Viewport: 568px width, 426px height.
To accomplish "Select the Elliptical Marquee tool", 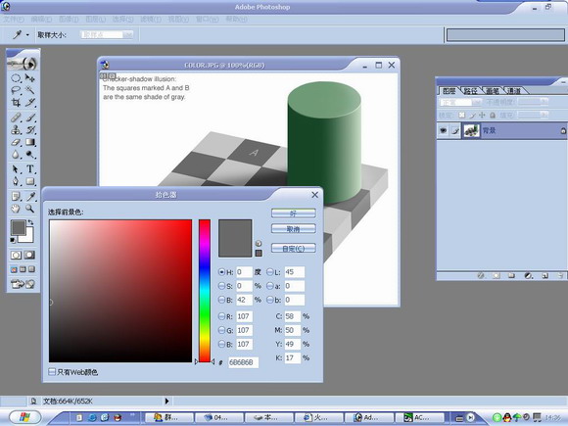I will (x=16, y=78).
